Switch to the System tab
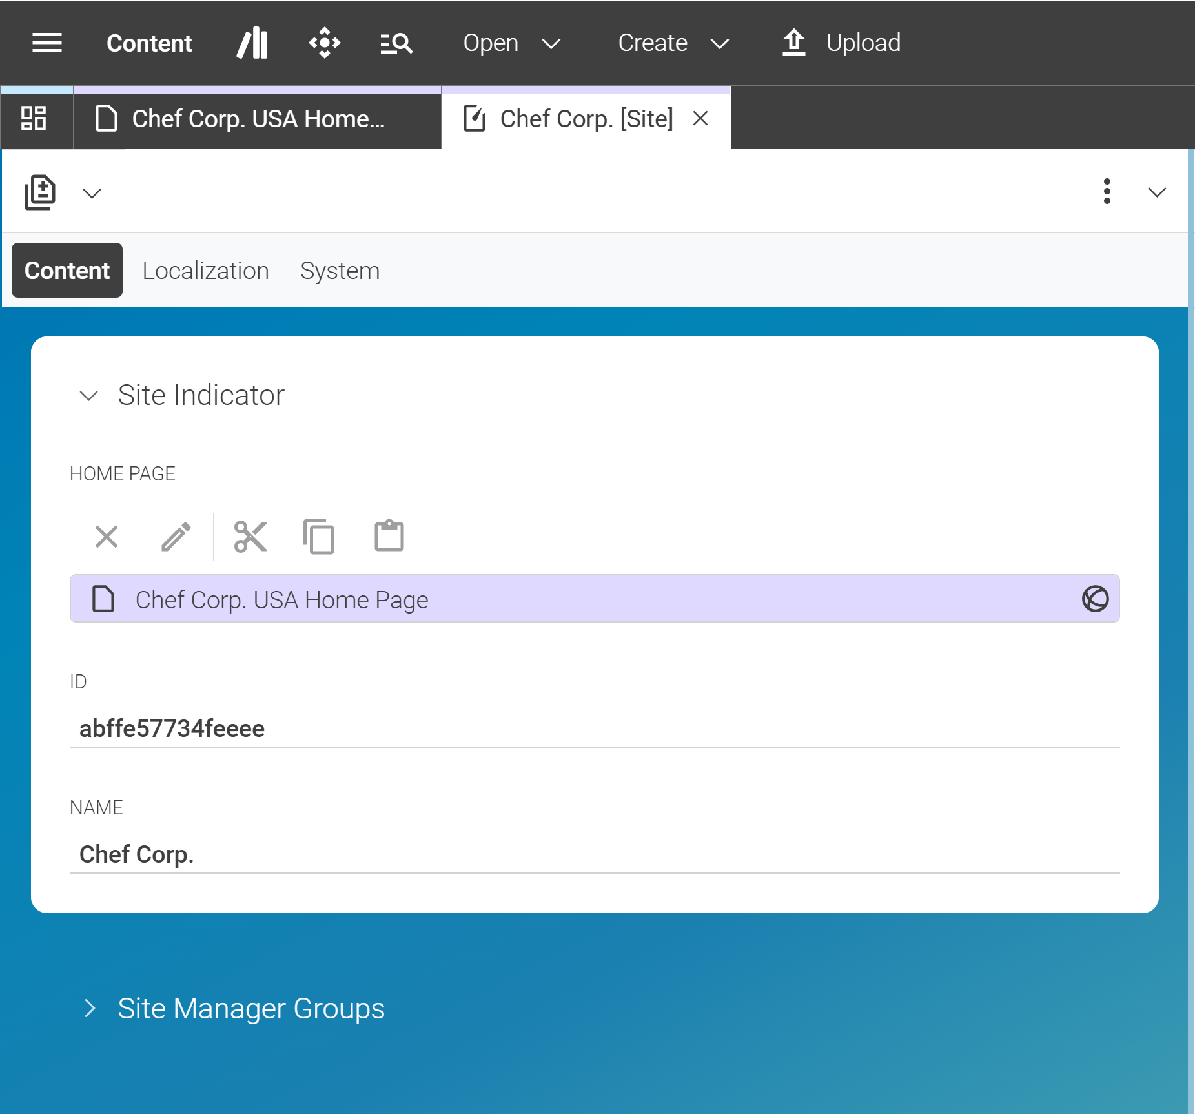1195x1114 pixels. tap(340, 271)
